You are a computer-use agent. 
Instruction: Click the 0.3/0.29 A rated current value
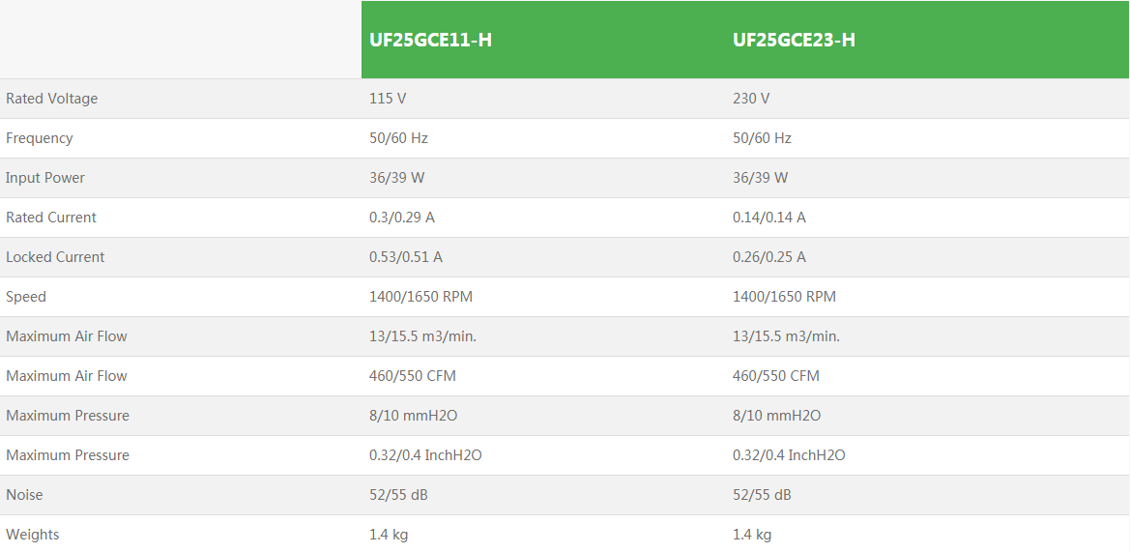coord(402,218)
